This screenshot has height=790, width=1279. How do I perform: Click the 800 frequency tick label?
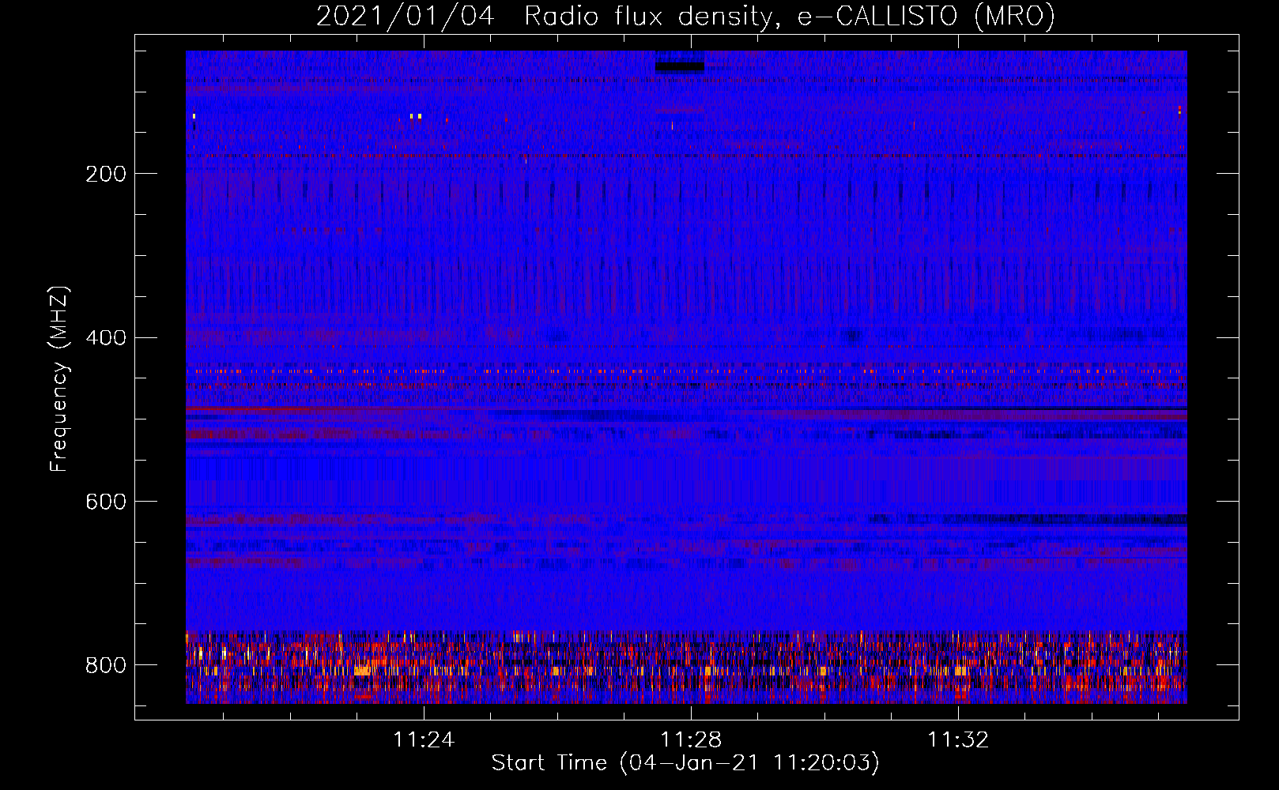point(106,665)
